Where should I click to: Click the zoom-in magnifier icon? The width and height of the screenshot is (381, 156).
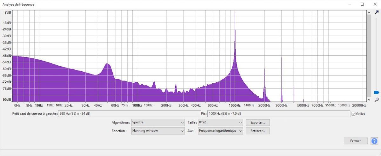click(377, 12)
